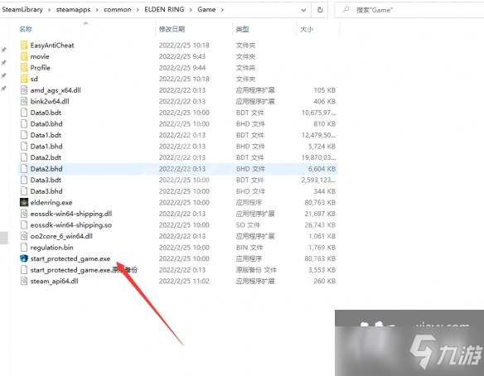Navigate to ELDEN RING in address bar
484x376 pixels.
pyautogui.click(x=164, y=10)
